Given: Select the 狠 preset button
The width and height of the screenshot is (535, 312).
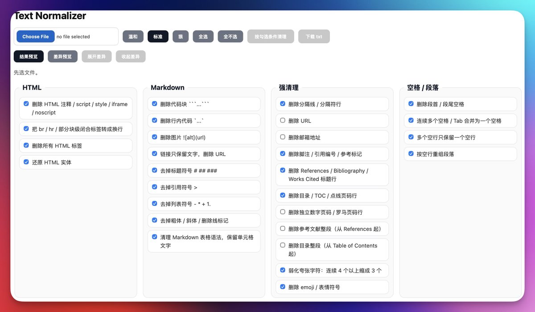Looking at the screenshot, I should 181,37.
